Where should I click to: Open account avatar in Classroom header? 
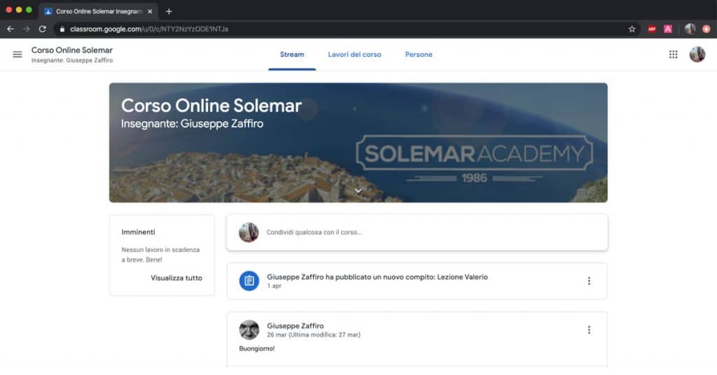697,55
